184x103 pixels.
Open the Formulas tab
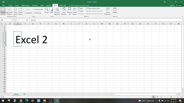pyautogui.click(x=35, y=5)
